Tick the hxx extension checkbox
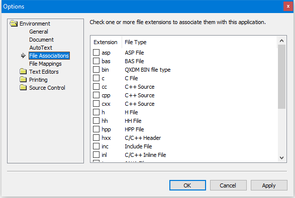This screenshot has width=295, height=198. tap(96, 137)
